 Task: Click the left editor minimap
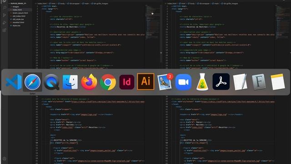(153, 22)
